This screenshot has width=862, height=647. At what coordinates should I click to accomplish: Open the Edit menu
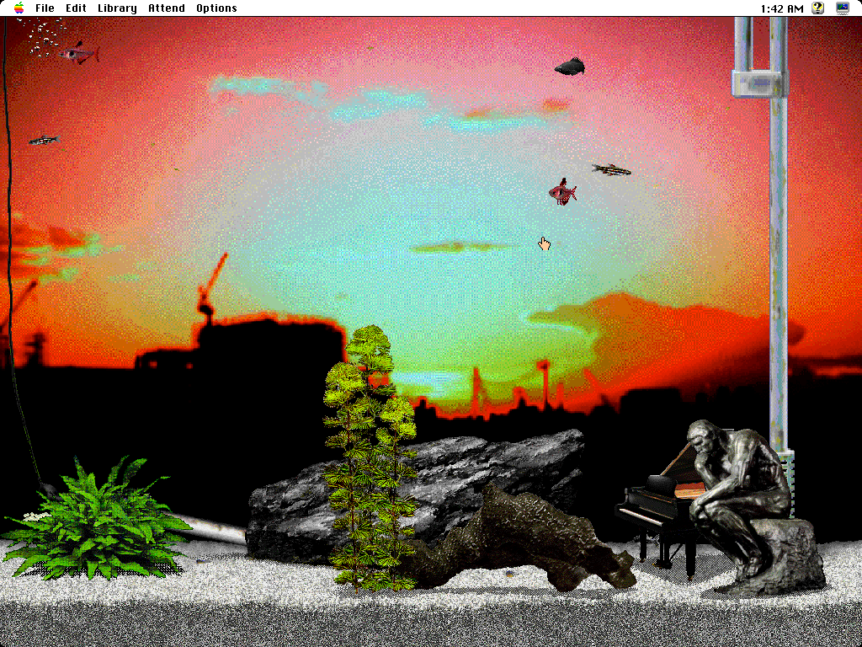pyautogui.click(x=76, y=8)
